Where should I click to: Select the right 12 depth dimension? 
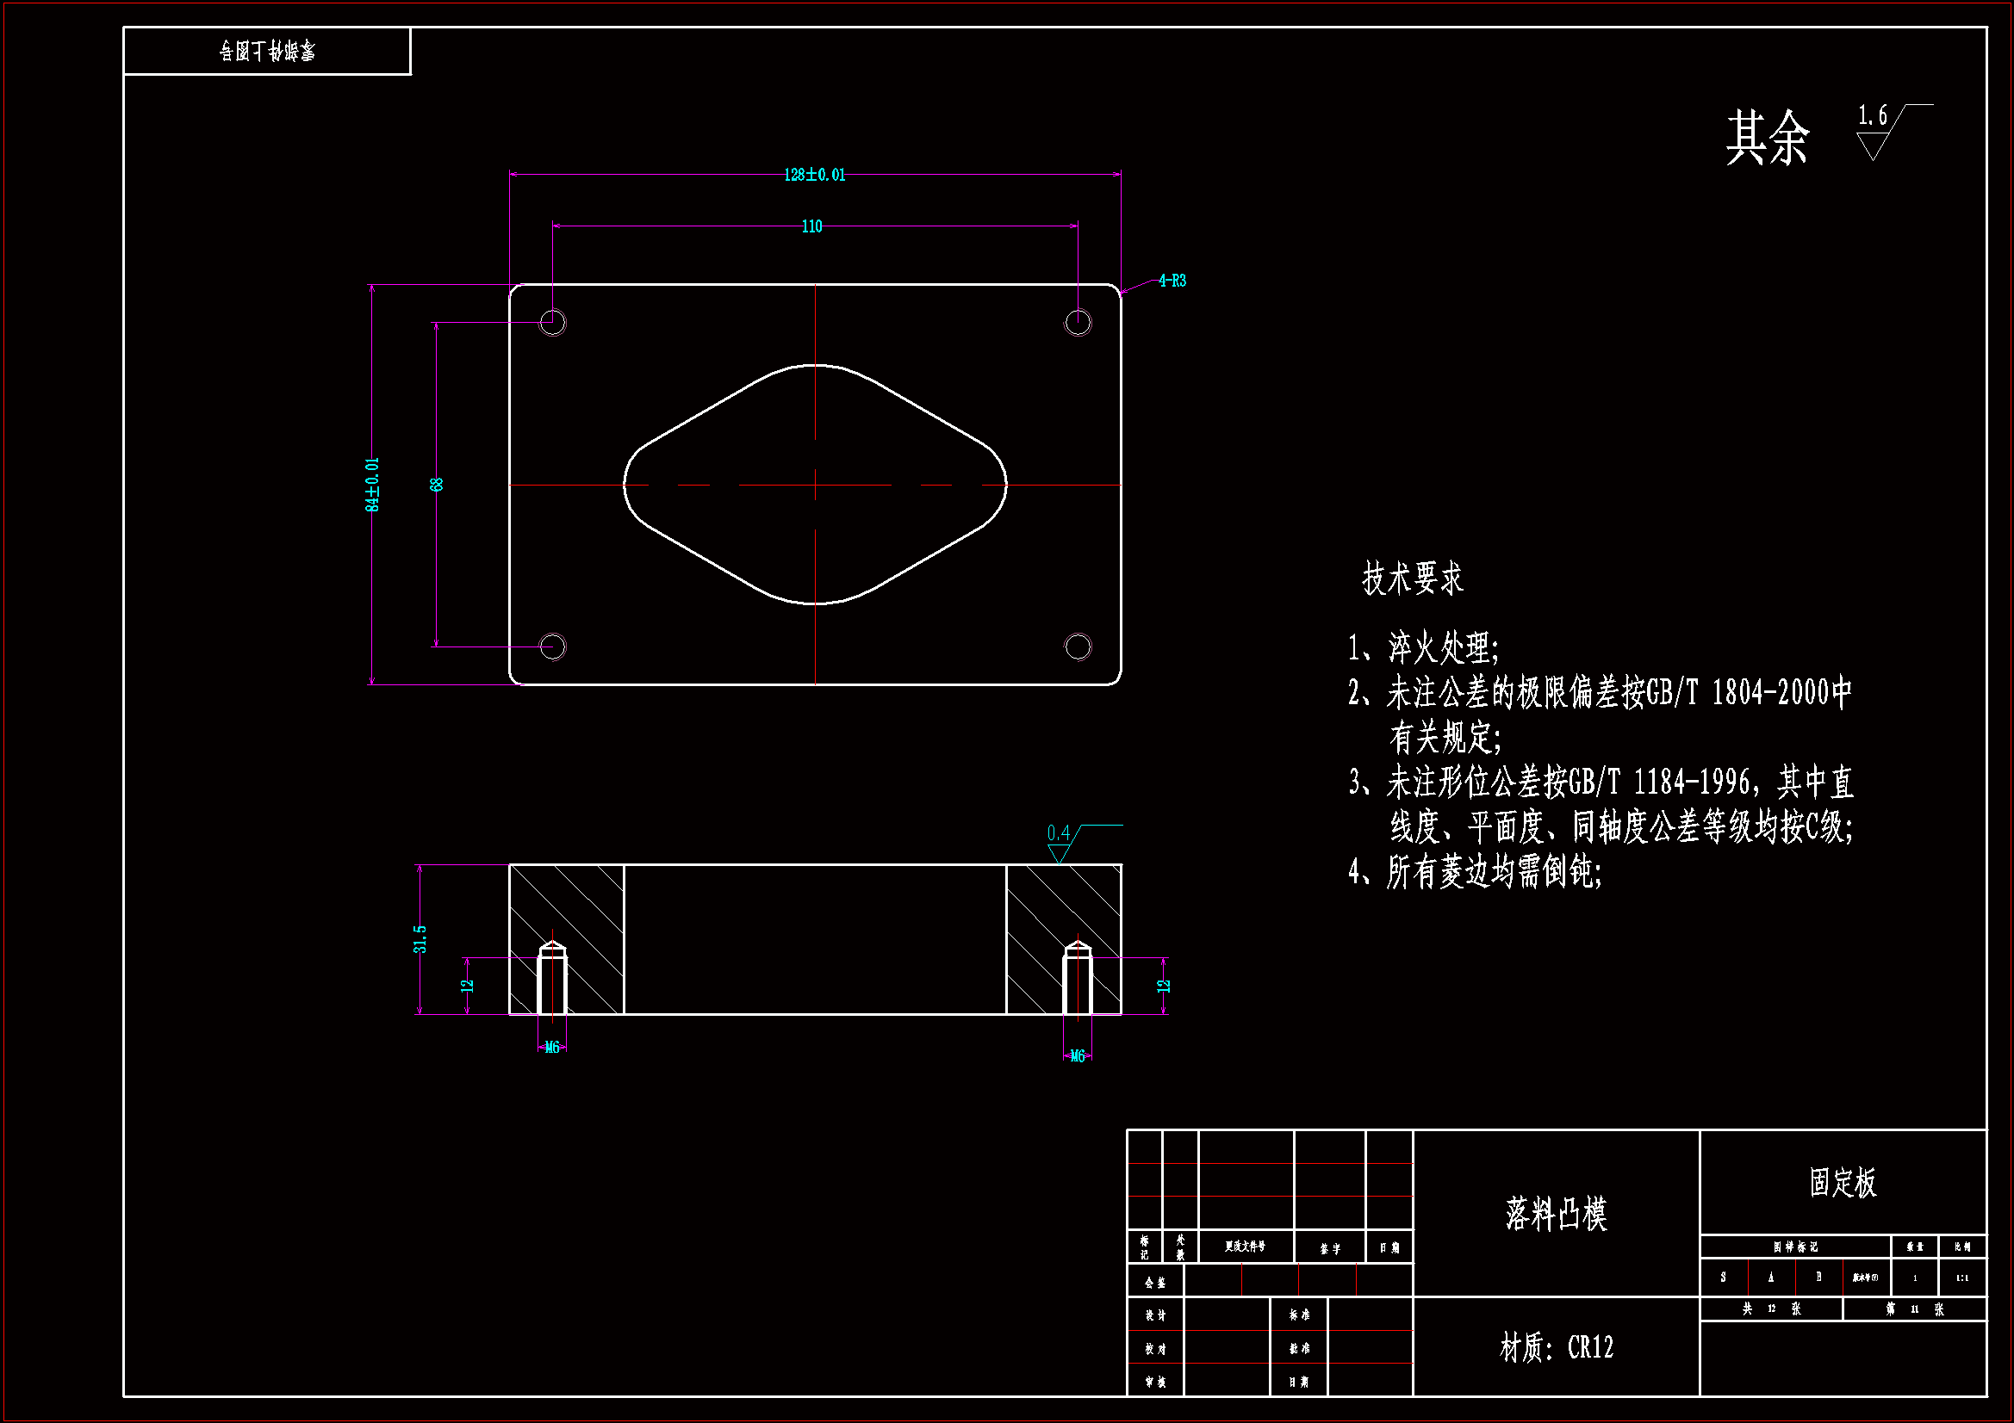click(x=1164, y=986)
